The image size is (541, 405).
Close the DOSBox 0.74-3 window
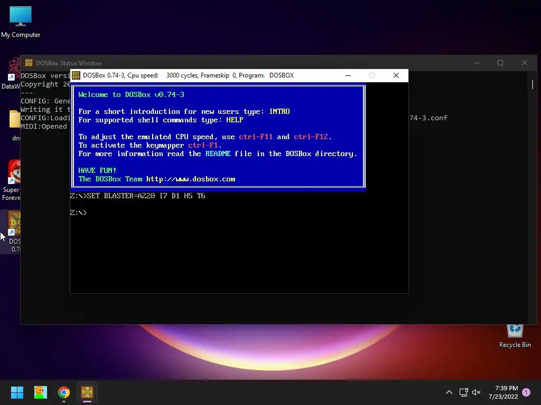(396, 75)
